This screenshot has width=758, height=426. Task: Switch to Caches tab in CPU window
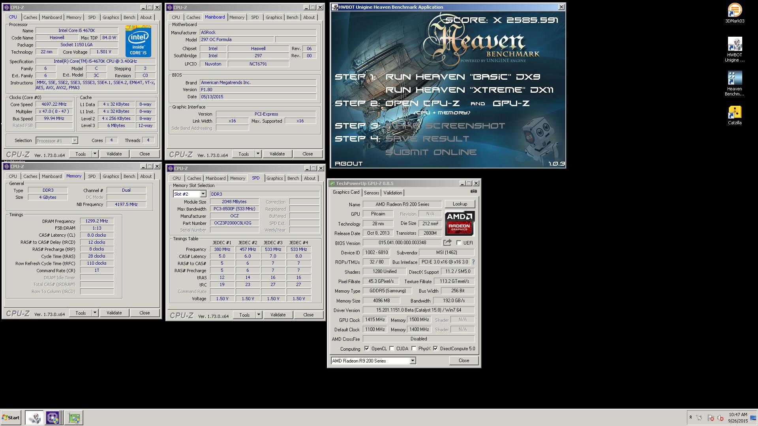30,17
